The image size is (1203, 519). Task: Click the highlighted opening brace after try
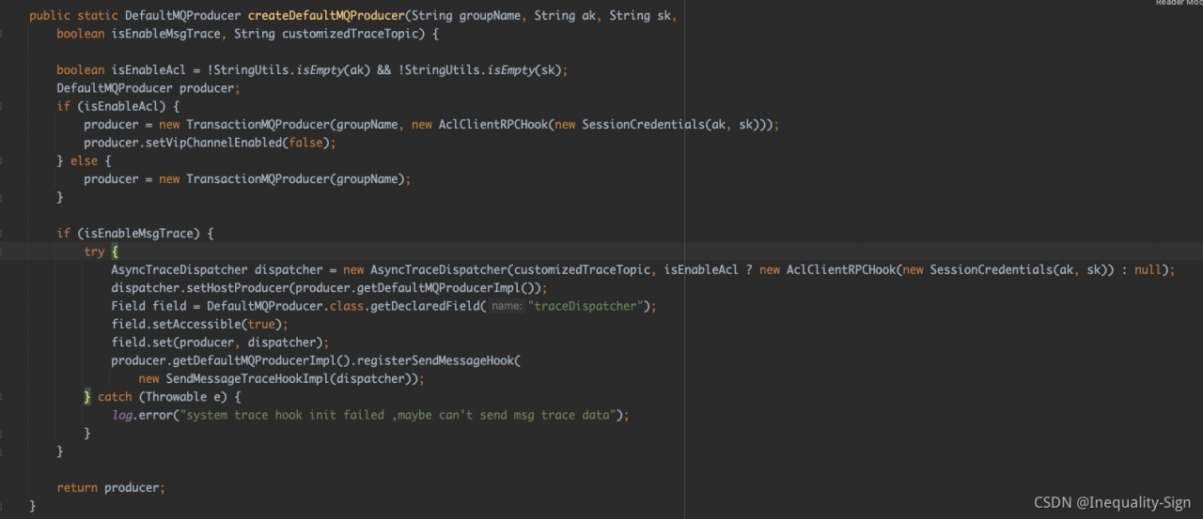click(115, 252)
